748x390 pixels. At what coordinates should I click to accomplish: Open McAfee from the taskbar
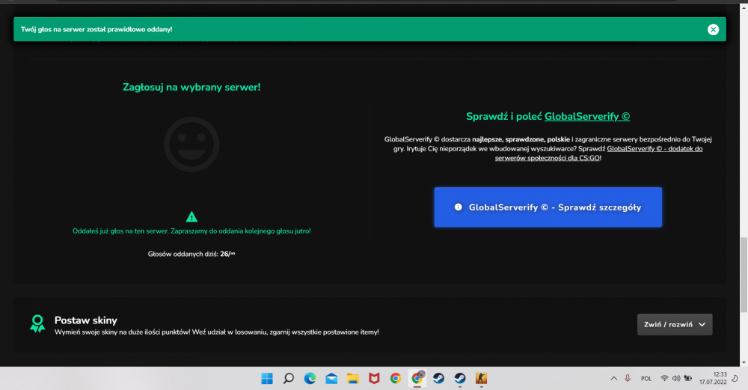point(374,379)
